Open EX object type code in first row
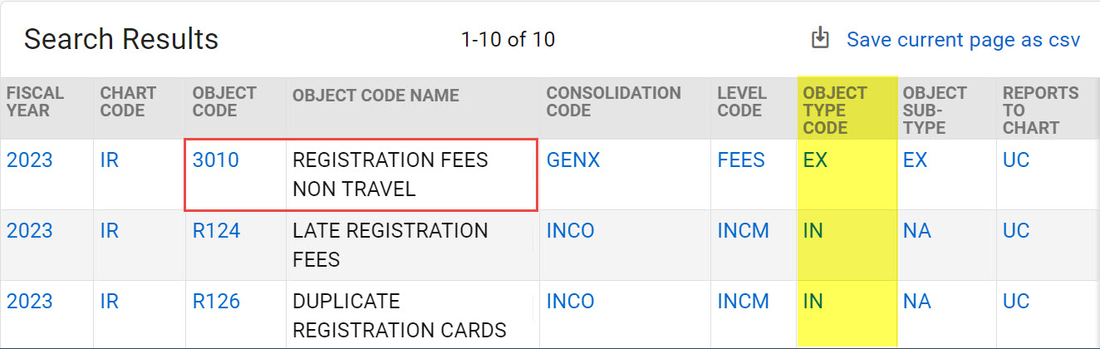This screenshot has height=349, width=1100. click(815, 160)
